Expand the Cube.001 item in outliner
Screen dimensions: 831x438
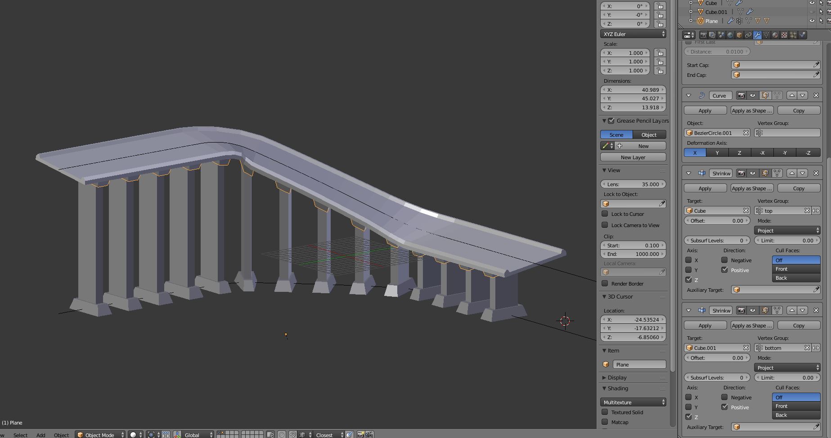[x=691, y=12]
